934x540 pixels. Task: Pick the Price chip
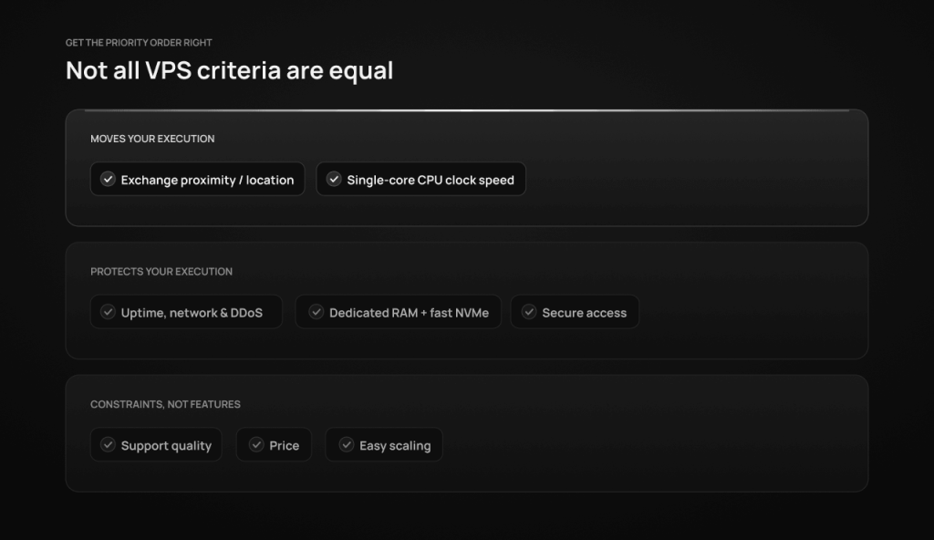[274, 444]
